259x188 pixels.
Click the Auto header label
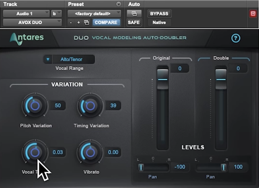pyautogui.click(x=134, y=4)
